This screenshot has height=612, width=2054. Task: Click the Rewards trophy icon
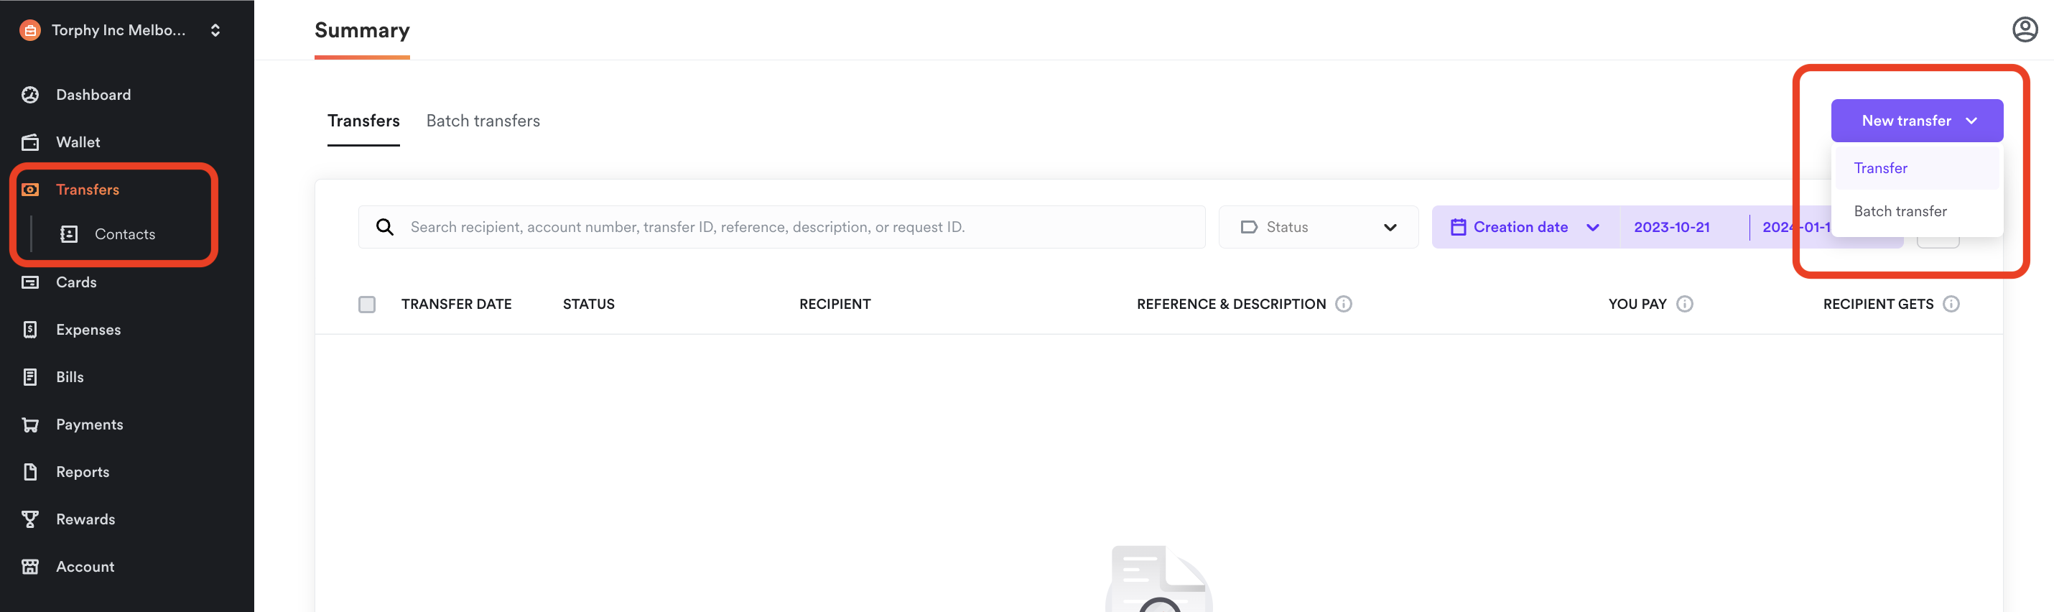pos(30,519)
